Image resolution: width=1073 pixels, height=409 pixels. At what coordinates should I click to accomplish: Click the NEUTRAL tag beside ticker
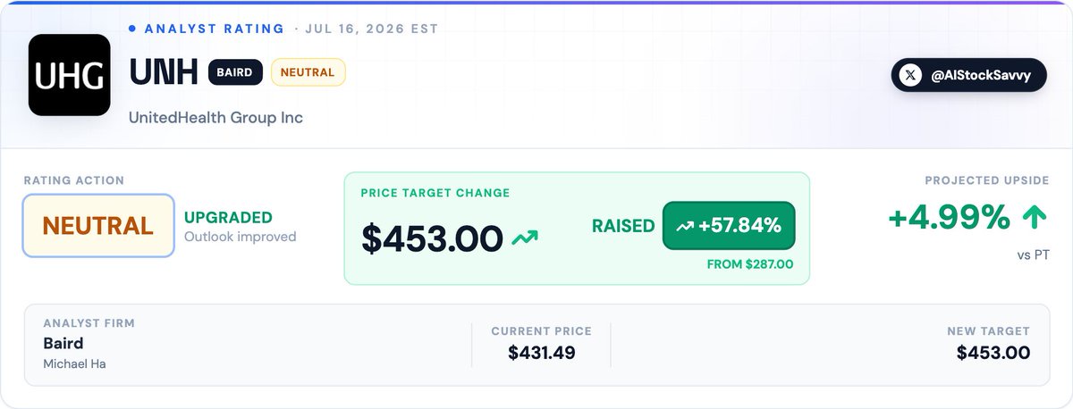(x=308, y=72)
